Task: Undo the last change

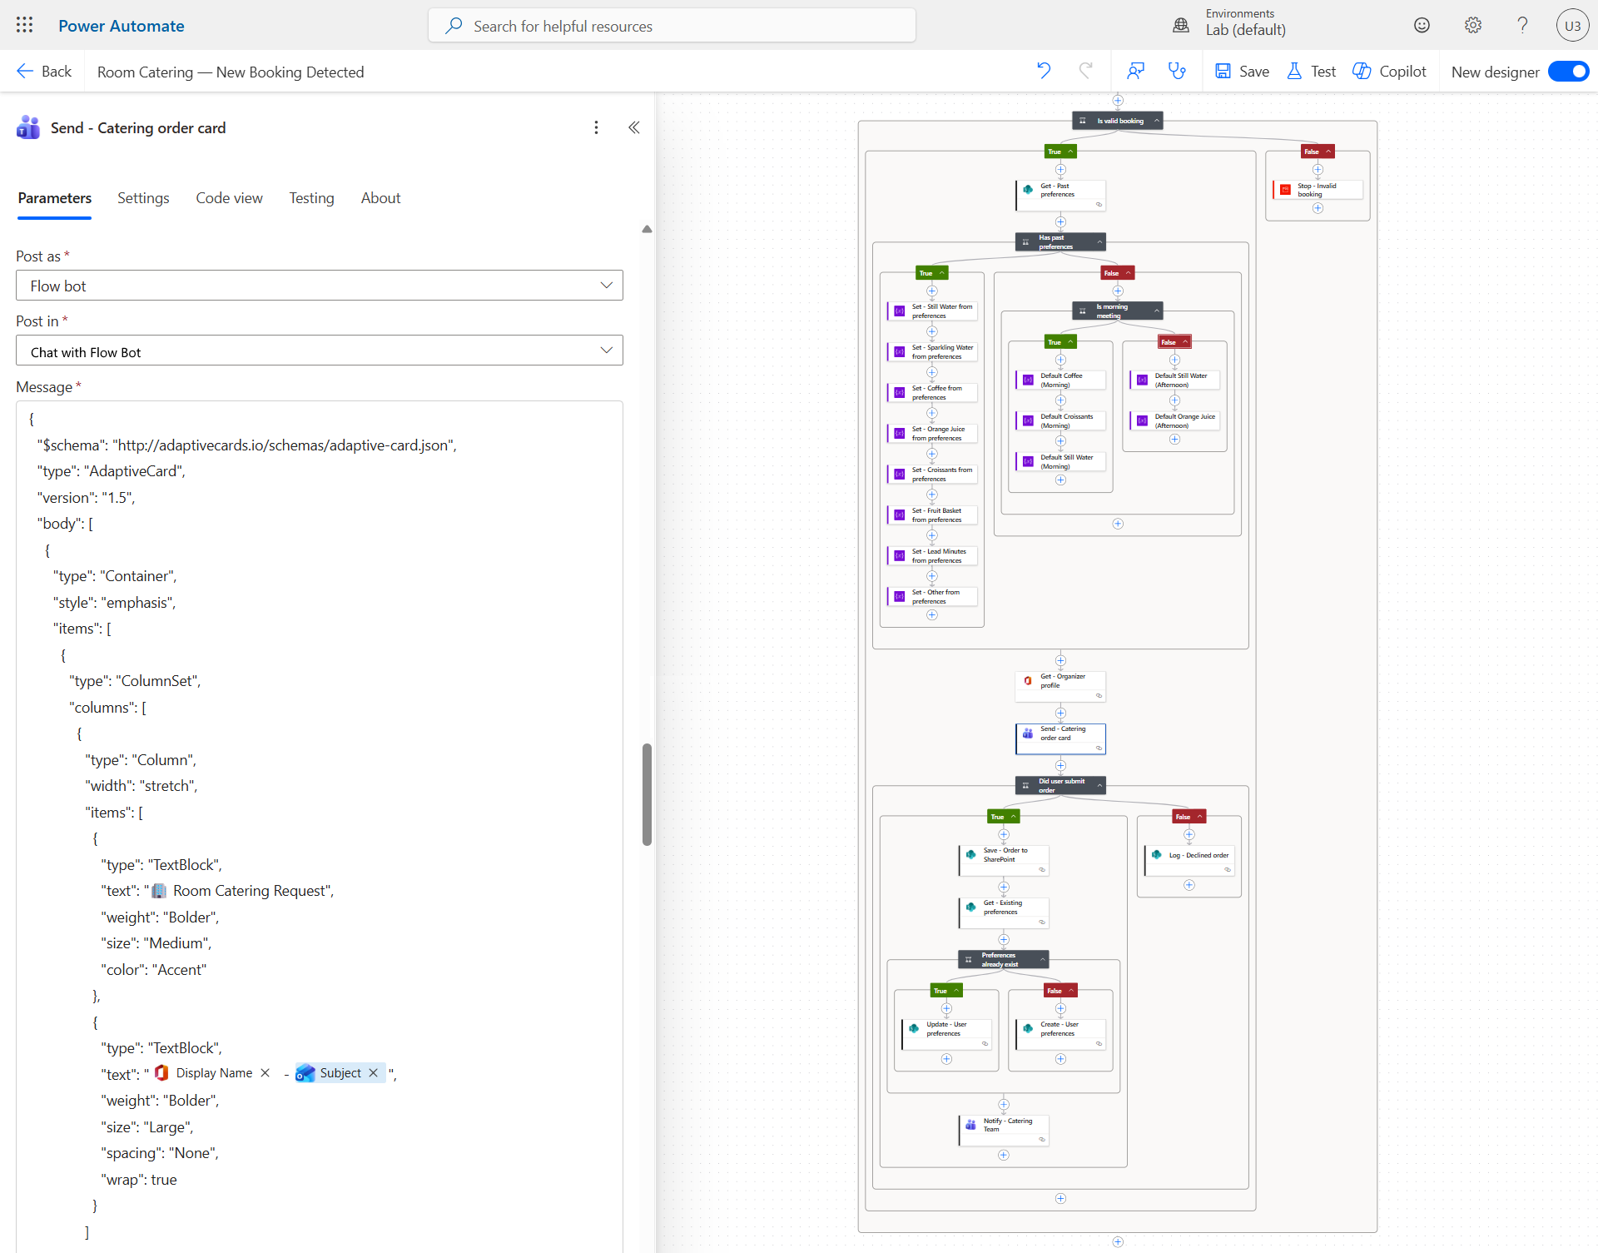Action: click(1044, 71)
